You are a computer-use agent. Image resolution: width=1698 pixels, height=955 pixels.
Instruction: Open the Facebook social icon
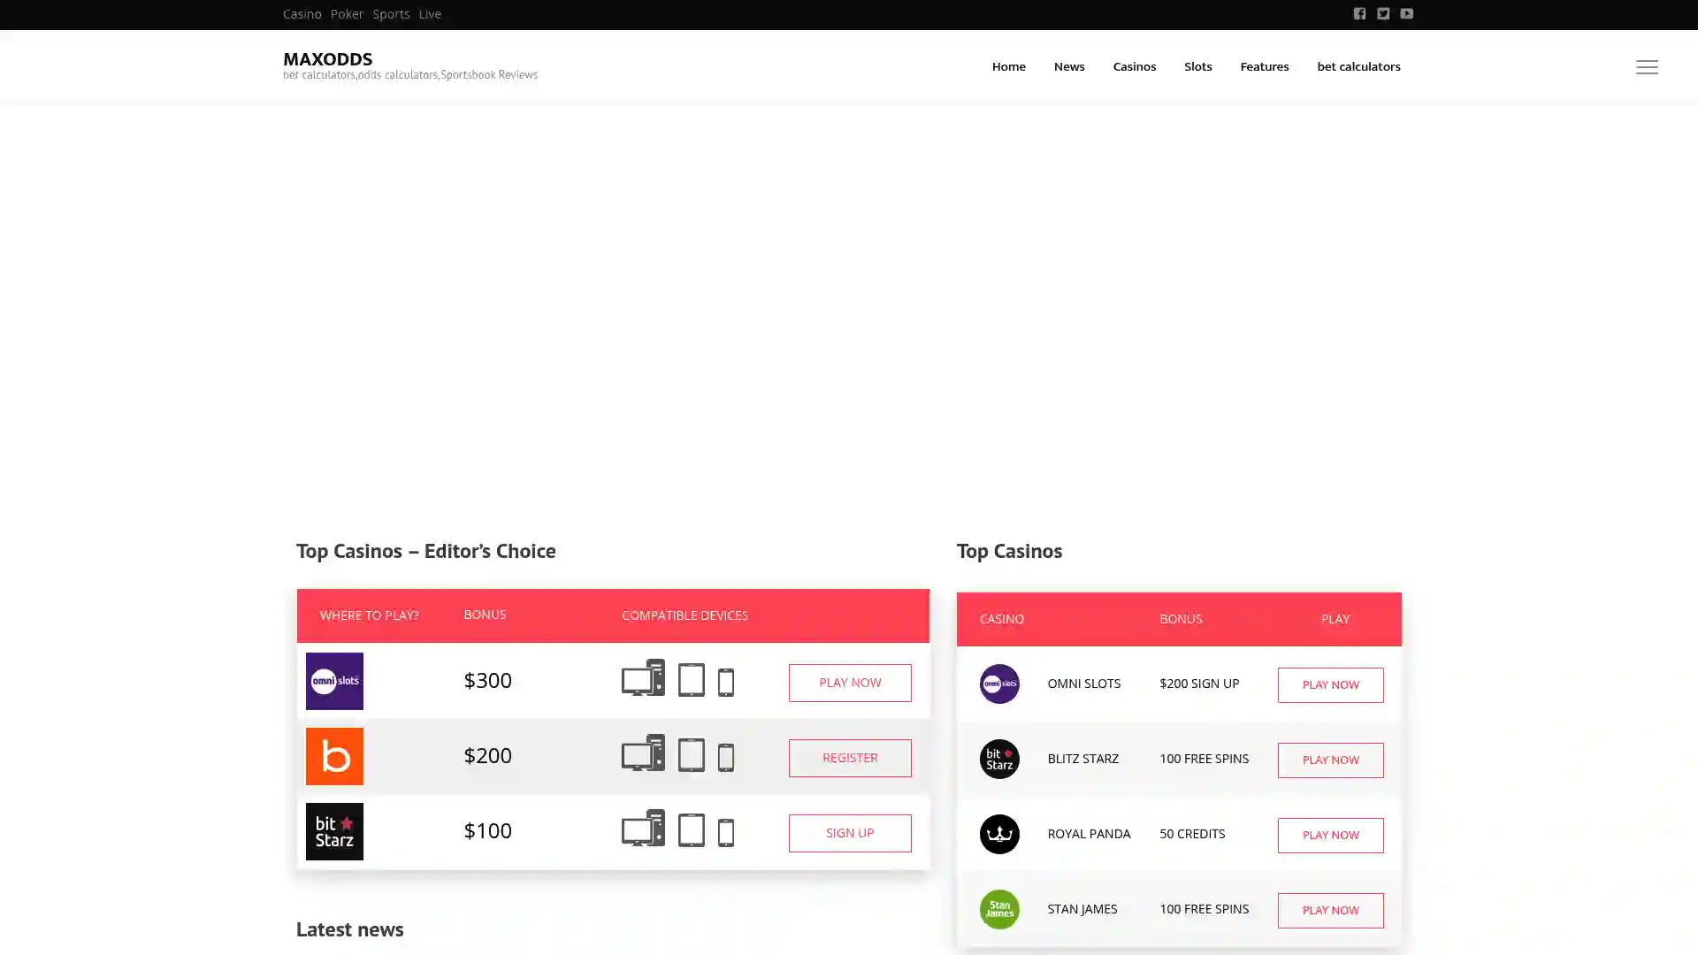pyautogui.click(x=1359, y=14)
